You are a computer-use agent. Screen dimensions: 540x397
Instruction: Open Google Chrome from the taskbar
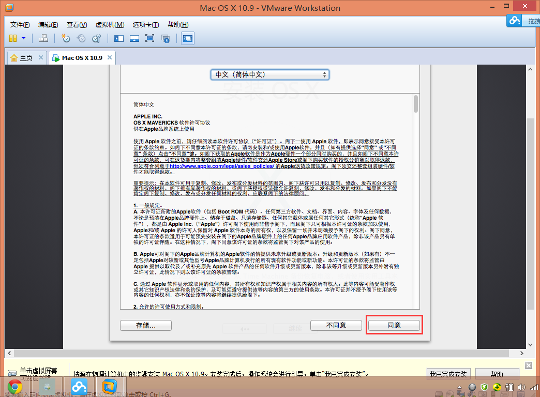[x=15, y=387]
